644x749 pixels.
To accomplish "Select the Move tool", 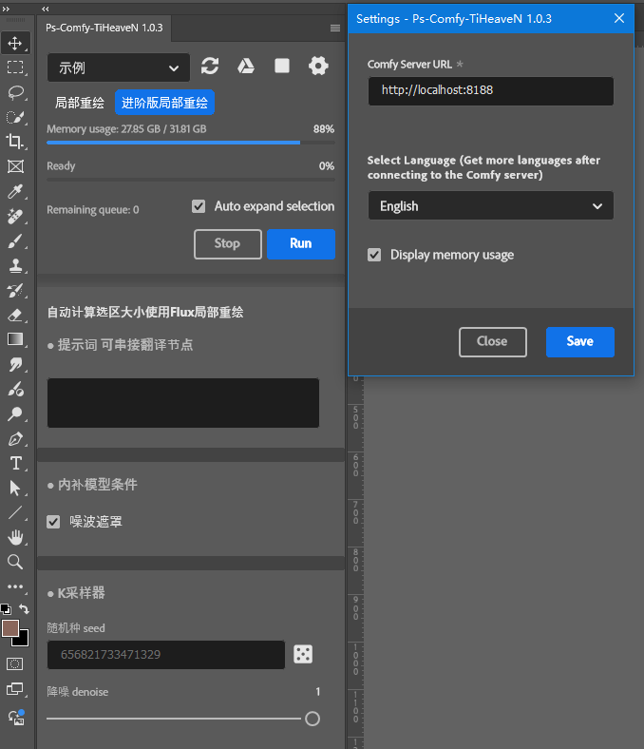I will pos(15,43).
